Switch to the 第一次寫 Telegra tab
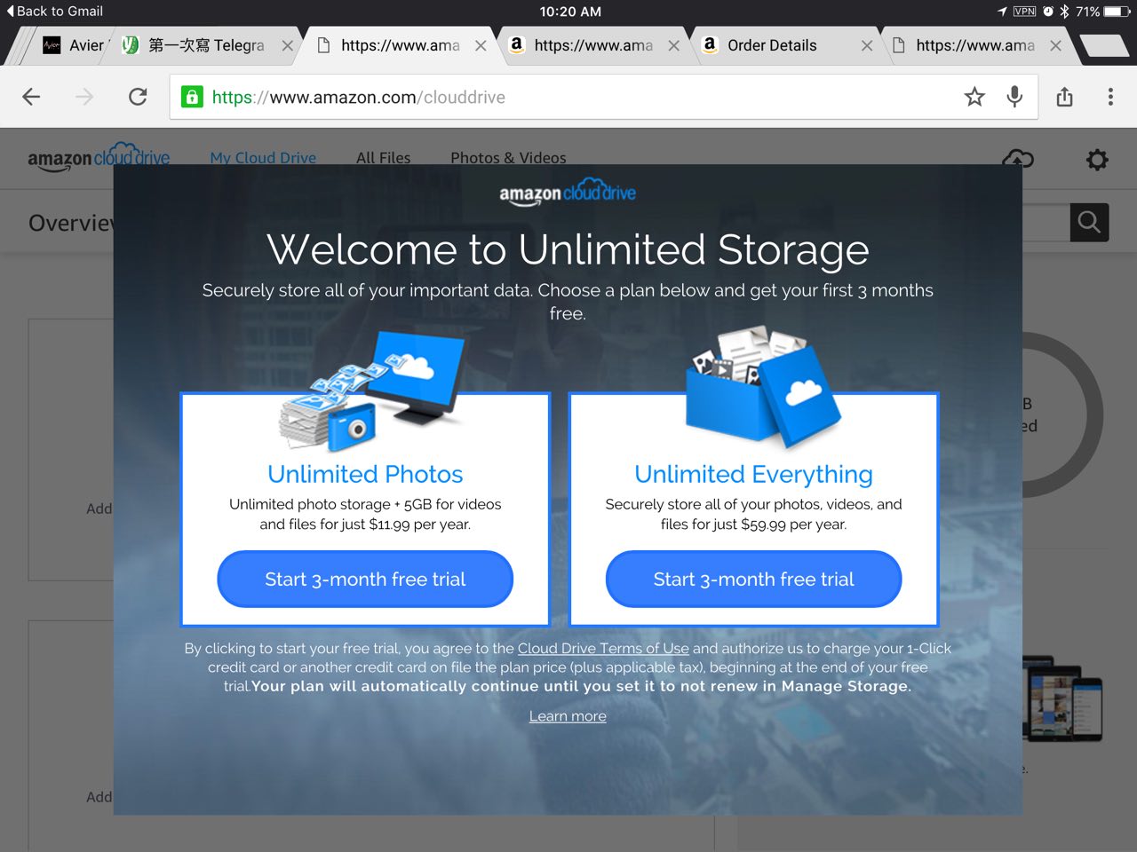This screenshot has width=1137, height=852. pyautogui.click(x=206, y=45)
